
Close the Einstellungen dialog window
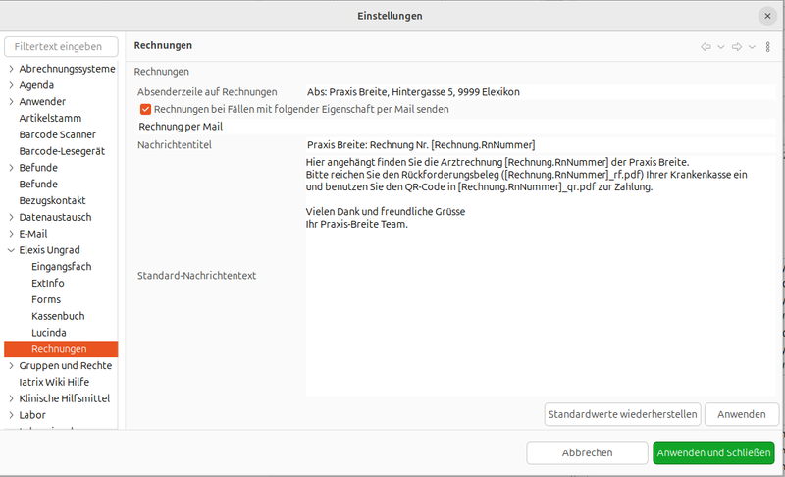point(766,16)
